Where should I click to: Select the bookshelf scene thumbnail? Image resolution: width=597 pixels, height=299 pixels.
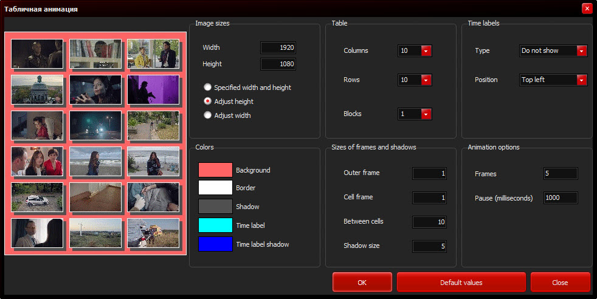[x=95, y=53]
